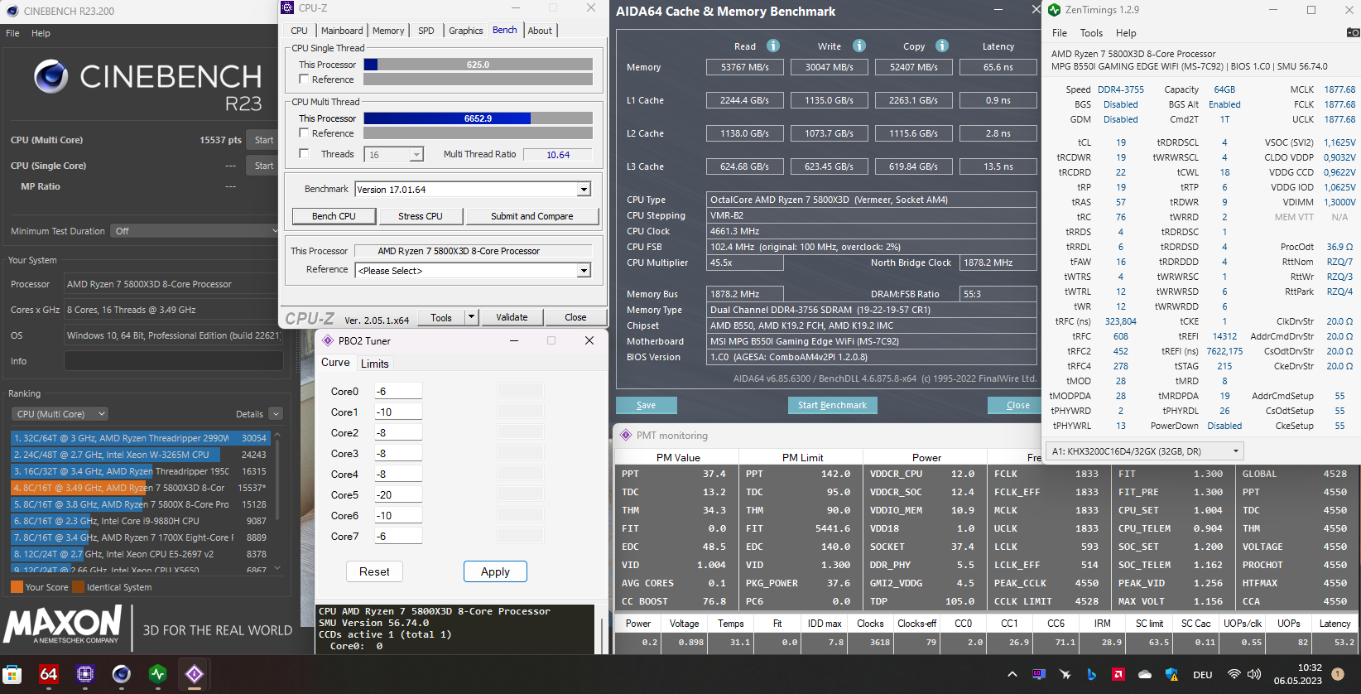Click the Read info icon in AIDA64
Screen dimensions: 1361x694
coord(773,46)
